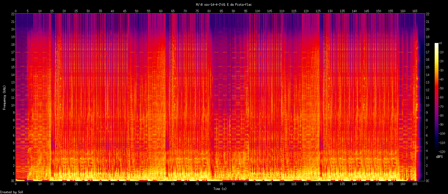Click the '15' tick on the top time axis
Screen dimensions: 448x194
52,11
